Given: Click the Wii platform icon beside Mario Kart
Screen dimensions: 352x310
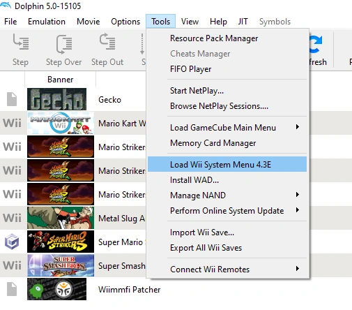Looking at the screenshot, I should tap(12, 123).
